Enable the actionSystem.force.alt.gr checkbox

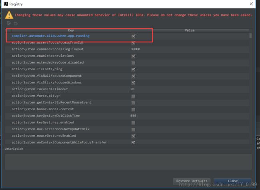pyautogui.click(x=133, y=96)
